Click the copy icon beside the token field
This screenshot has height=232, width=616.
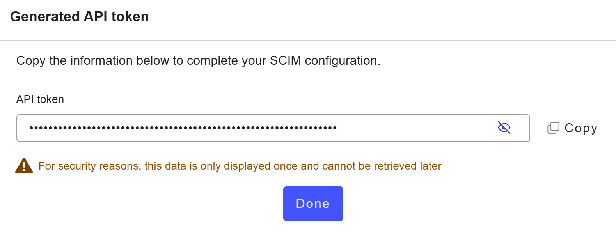click(553, 128)
